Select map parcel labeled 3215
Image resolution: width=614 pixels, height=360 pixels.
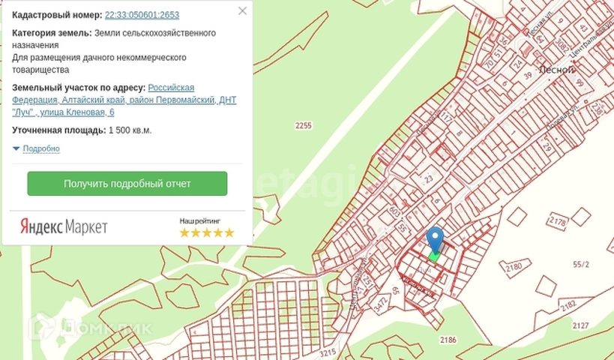(328, 353)
